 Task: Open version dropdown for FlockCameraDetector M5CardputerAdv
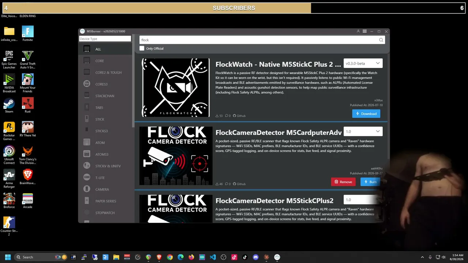point(363,131)
